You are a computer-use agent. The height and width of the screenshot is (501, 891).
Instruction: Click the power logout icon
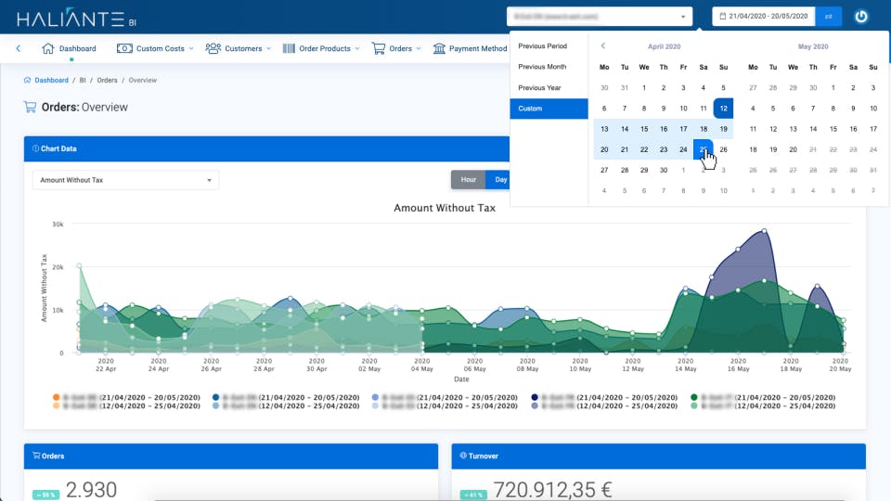[x=861, y=17]
